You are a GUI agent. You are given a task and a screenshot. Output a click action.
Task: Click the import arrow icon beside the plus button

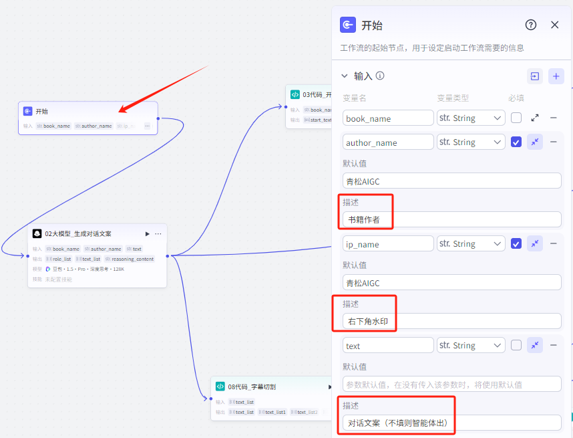click(534, 76)
